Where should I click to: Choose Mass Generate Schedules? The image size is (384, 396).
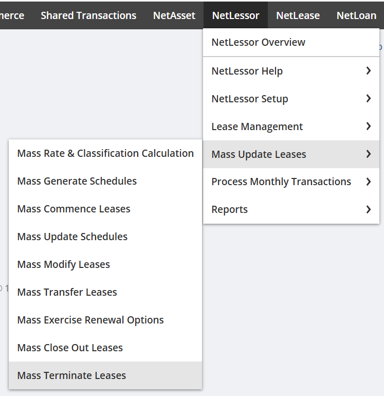click(x=77, y=181)
